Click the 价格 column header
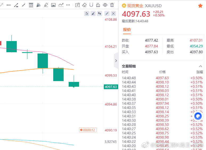This screenshot has width=206, height=150. (162, 72)
